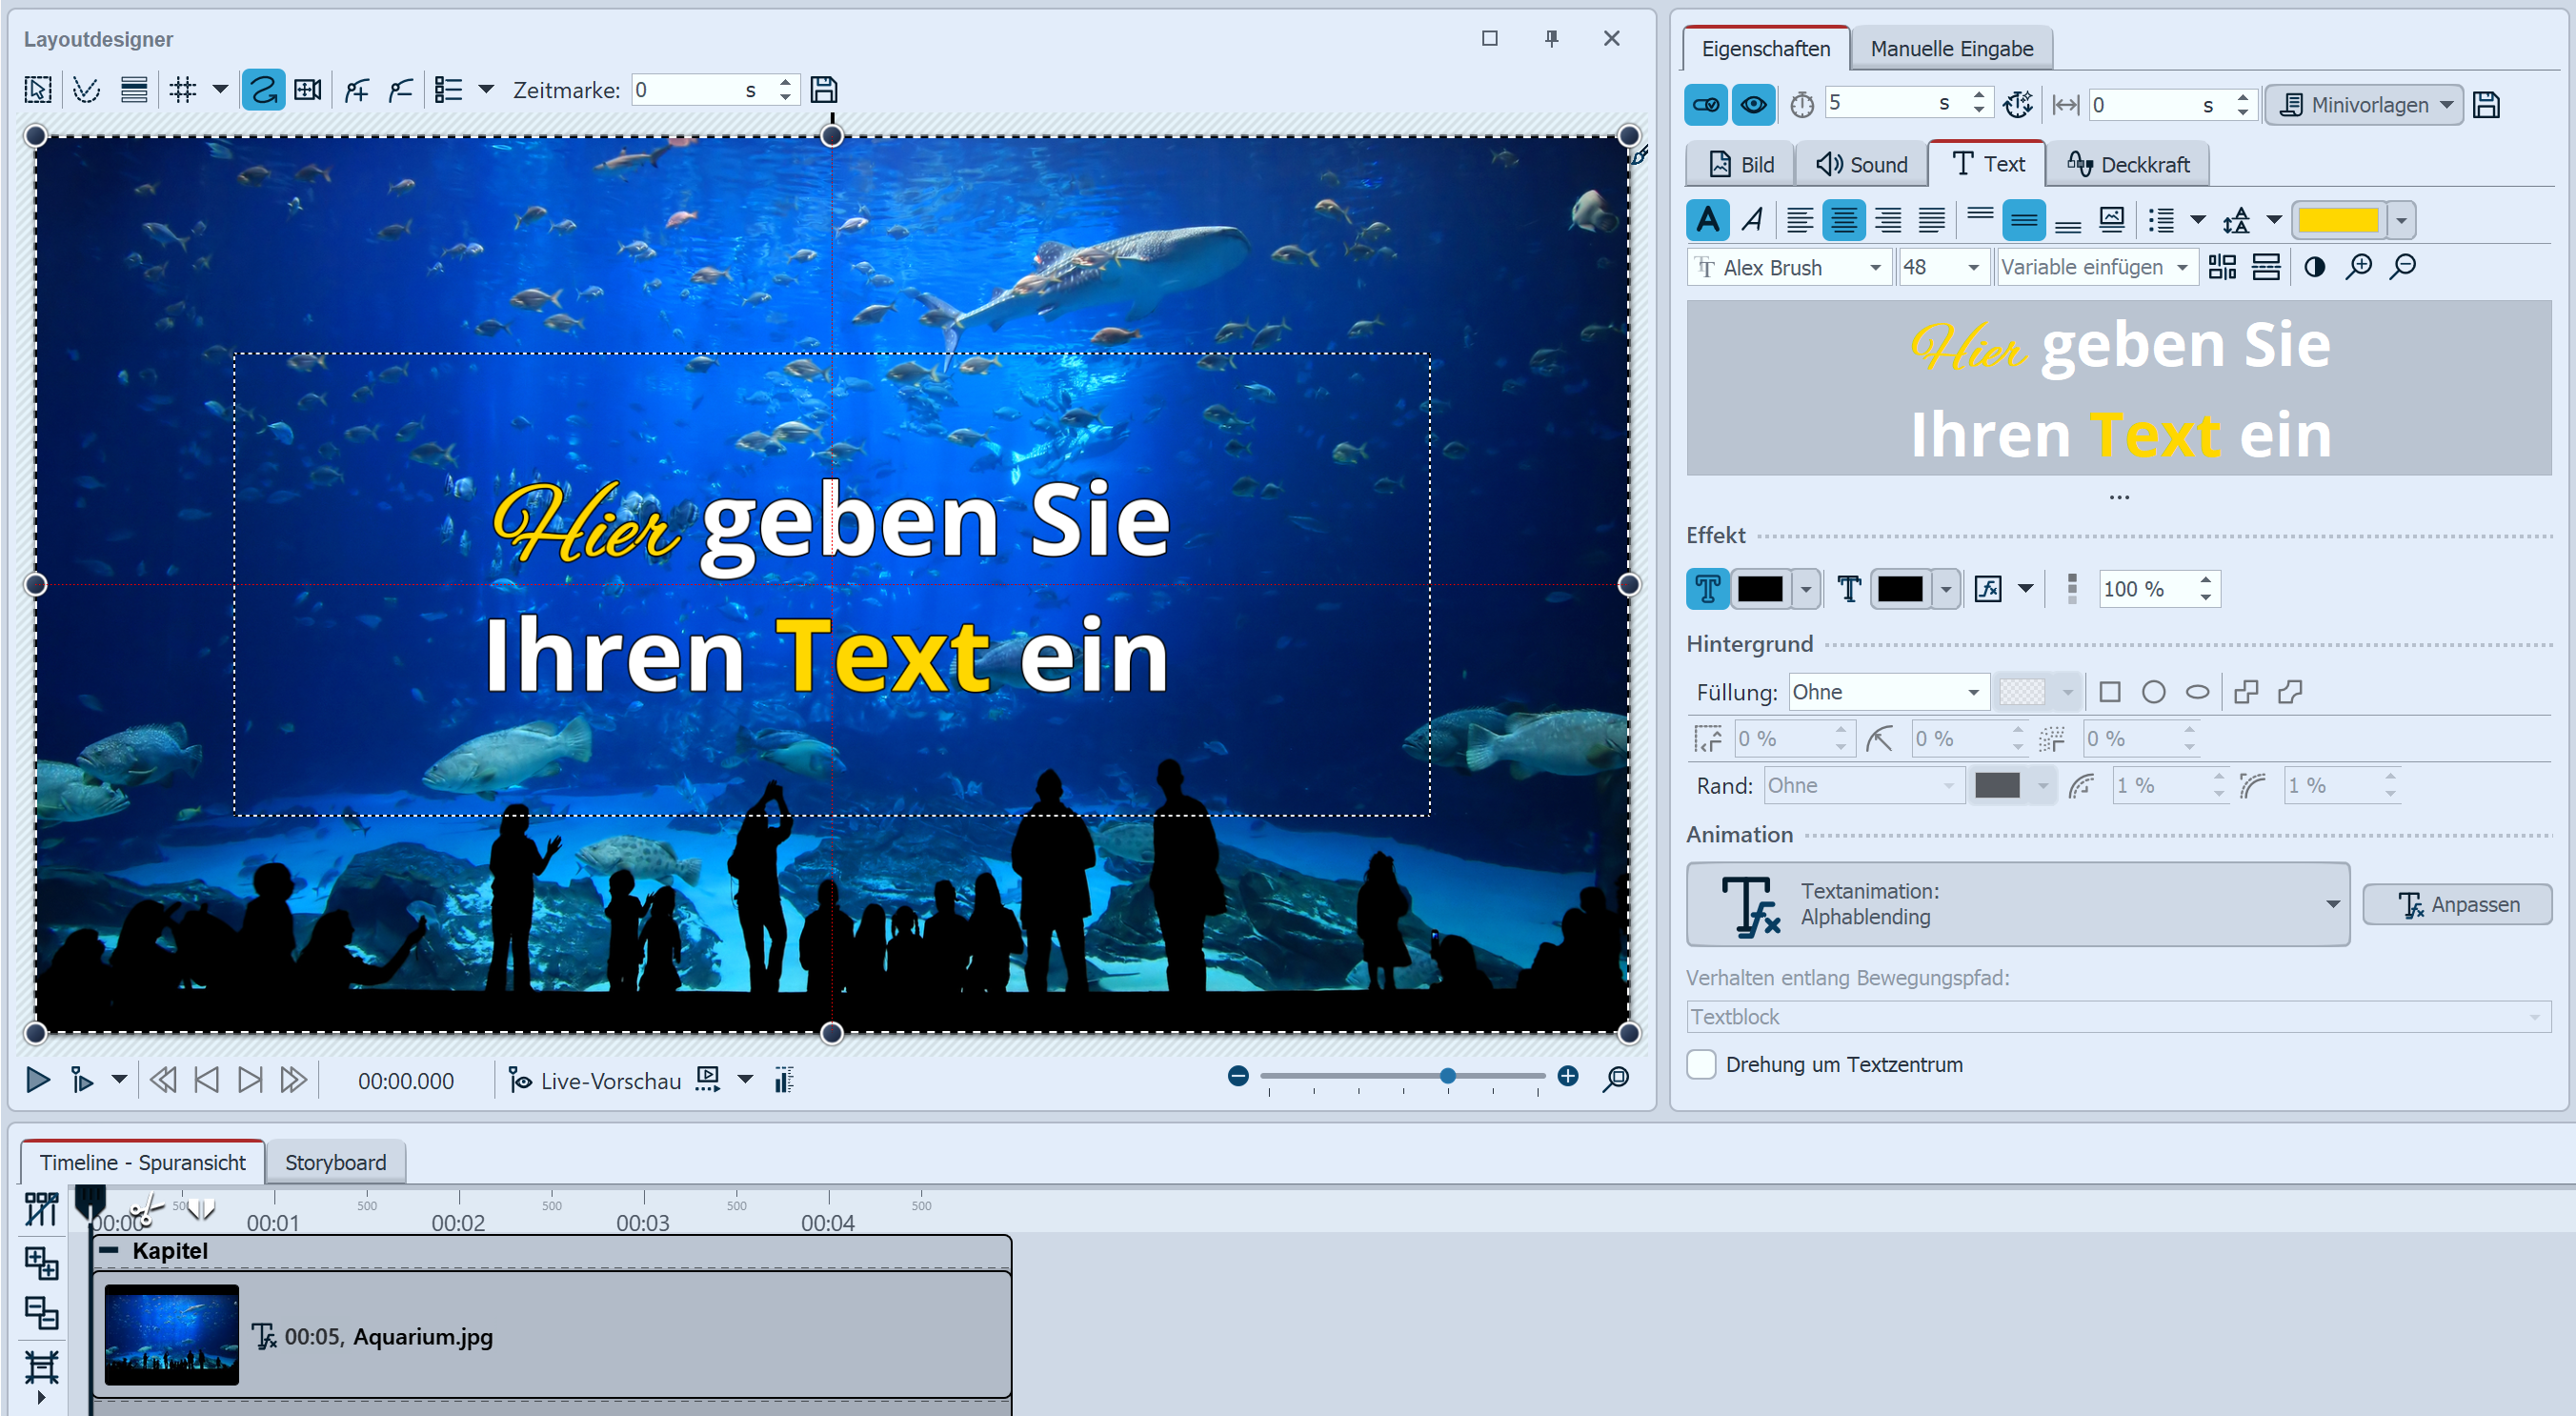Open the camera pan tool
The height and width of the screenshot is (1416, 2576).
[307, 89]
